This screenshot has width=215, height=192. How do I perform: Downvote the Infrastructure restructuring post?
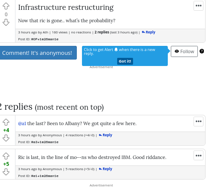[x=6, y=22]
